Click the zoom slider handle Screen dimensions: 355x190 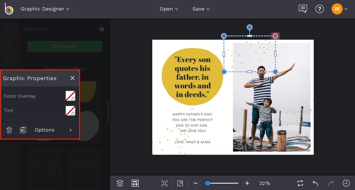pos(207,183)
